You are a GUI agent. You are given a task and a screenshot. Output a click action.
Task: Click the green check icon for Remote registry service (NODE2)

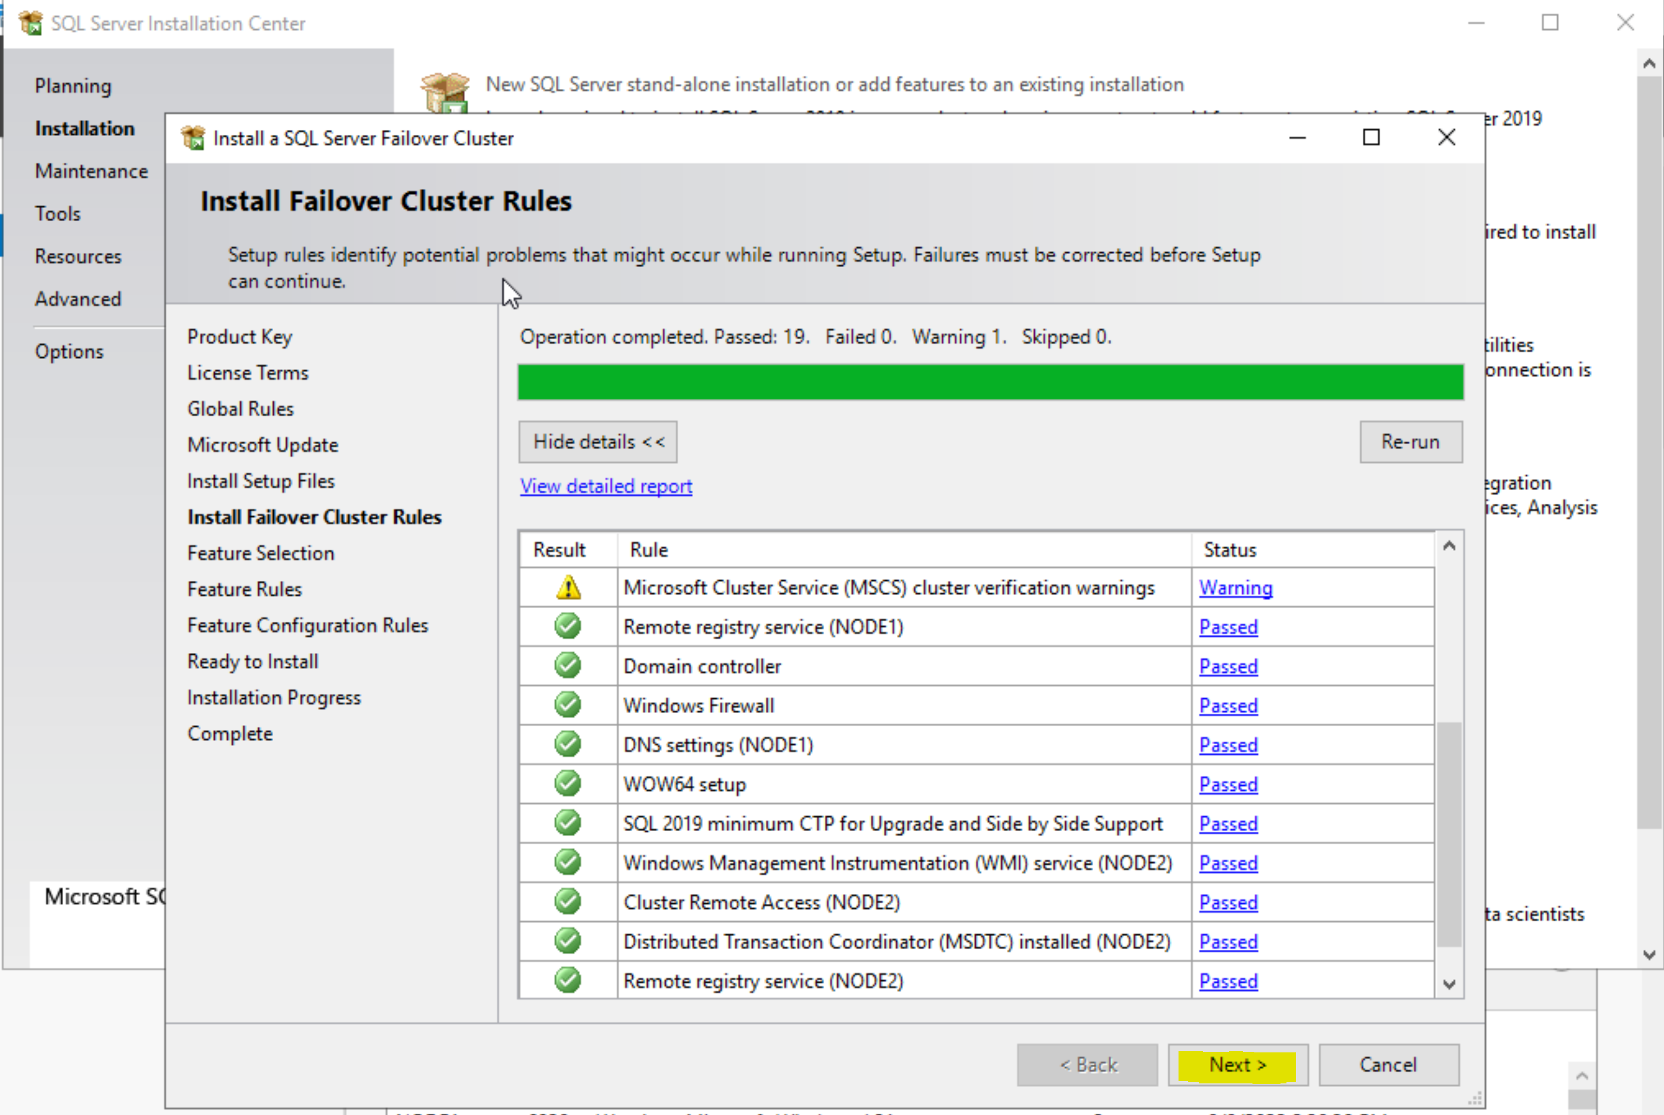click(568, 981)
